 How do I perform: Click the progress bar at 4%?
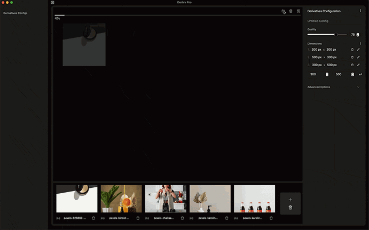coord(178,15)
